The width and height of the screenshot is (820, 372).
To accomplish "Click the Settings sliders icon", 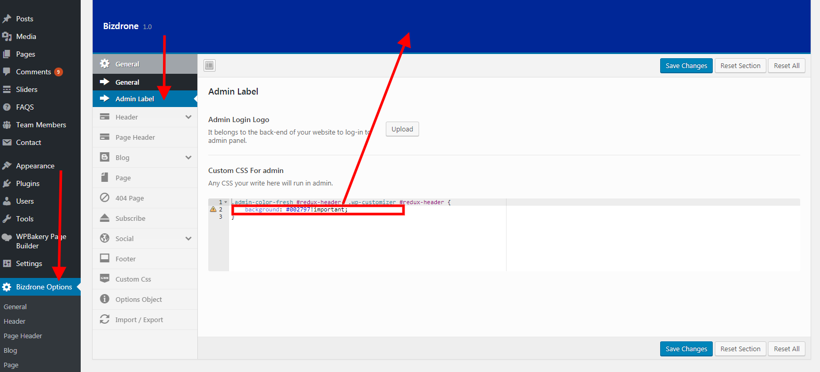I will pyautogui.click(x=7, y=263).
